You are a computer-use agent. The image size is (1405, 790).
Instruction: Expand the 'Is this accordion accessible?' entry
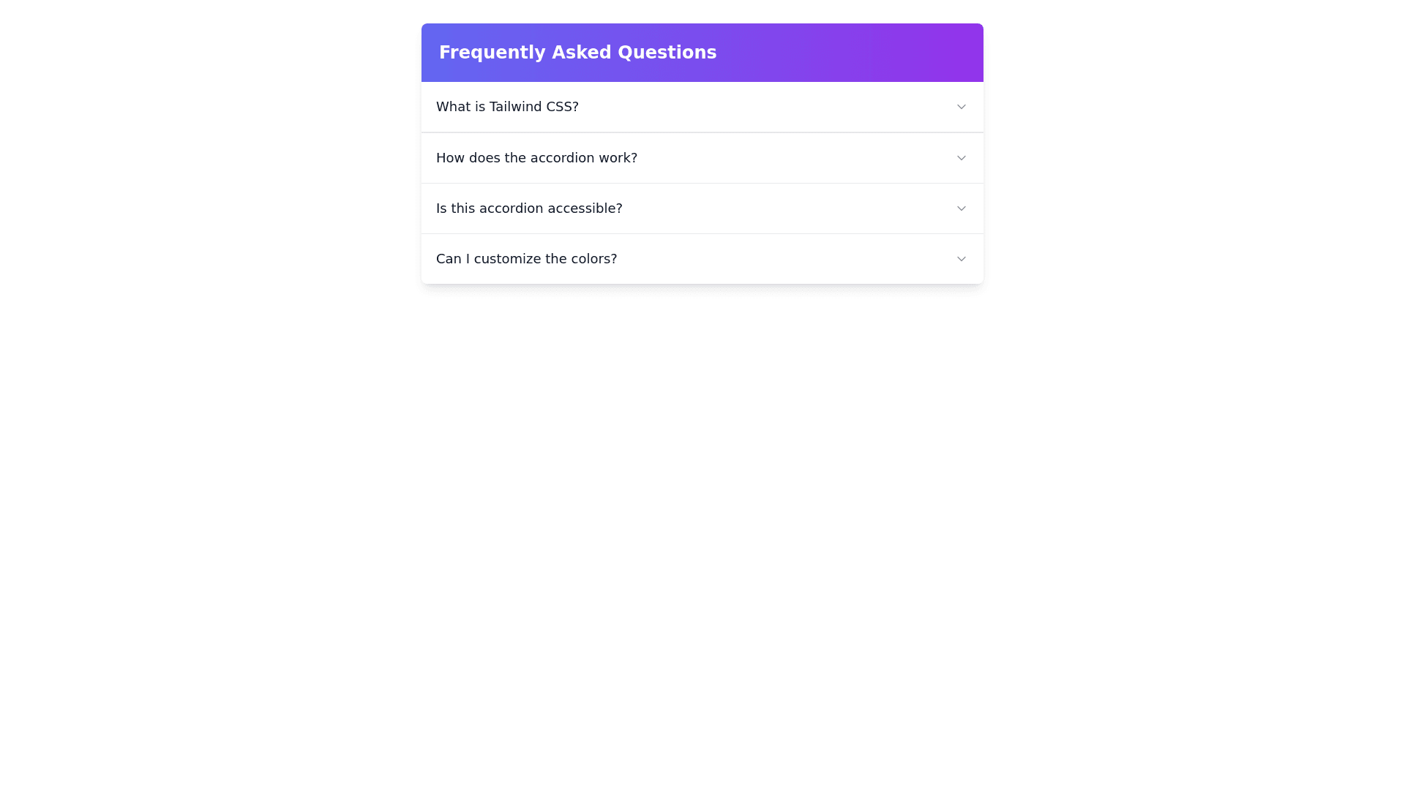702,208
